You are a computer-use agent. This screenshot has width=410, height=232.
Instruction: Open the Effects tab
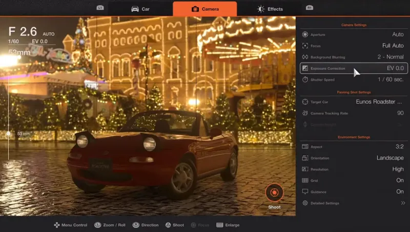[x=270, y=9]
